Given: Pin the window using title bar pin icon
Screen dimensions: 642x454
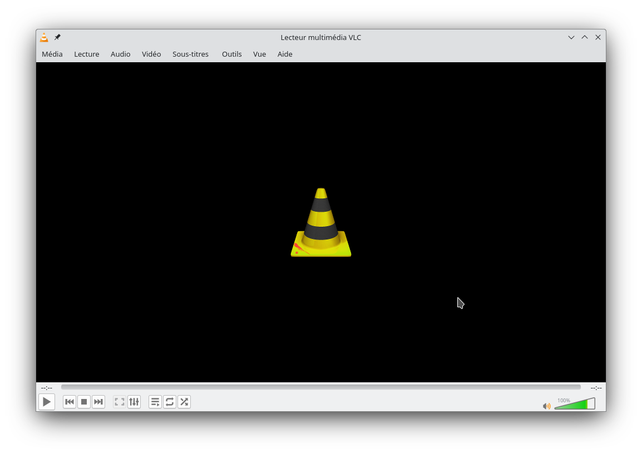Looking at the screenshot, I should [57, 37].
